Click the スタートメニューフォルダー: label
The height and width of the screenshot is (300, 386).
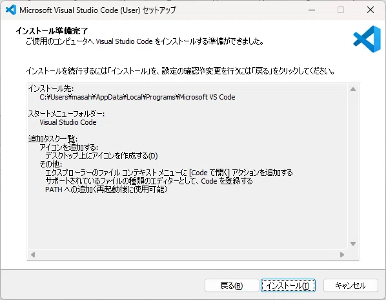coord(66,114)
